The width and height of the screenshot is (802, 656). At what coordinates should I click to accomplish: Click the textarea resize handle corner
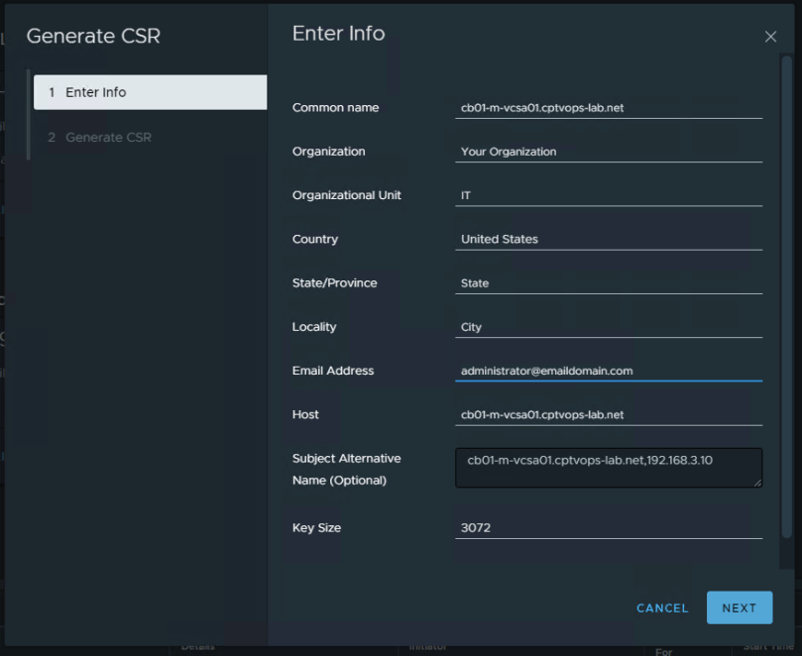pos(757,483)
